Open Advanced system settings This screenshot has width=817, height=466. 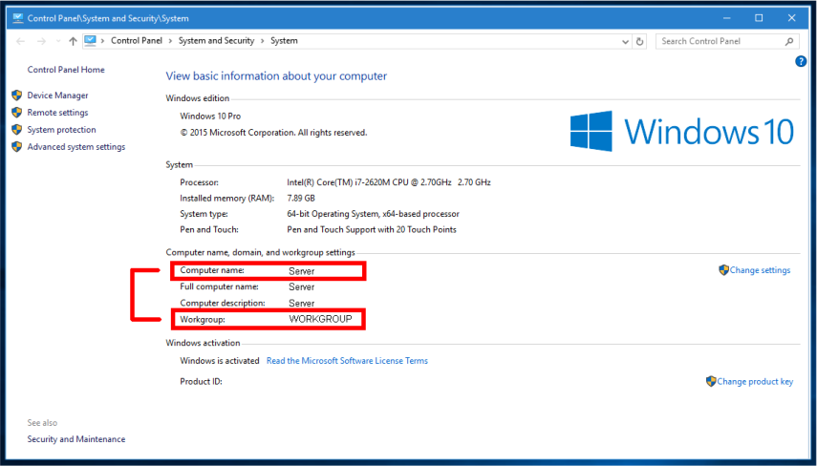(76, 147)
